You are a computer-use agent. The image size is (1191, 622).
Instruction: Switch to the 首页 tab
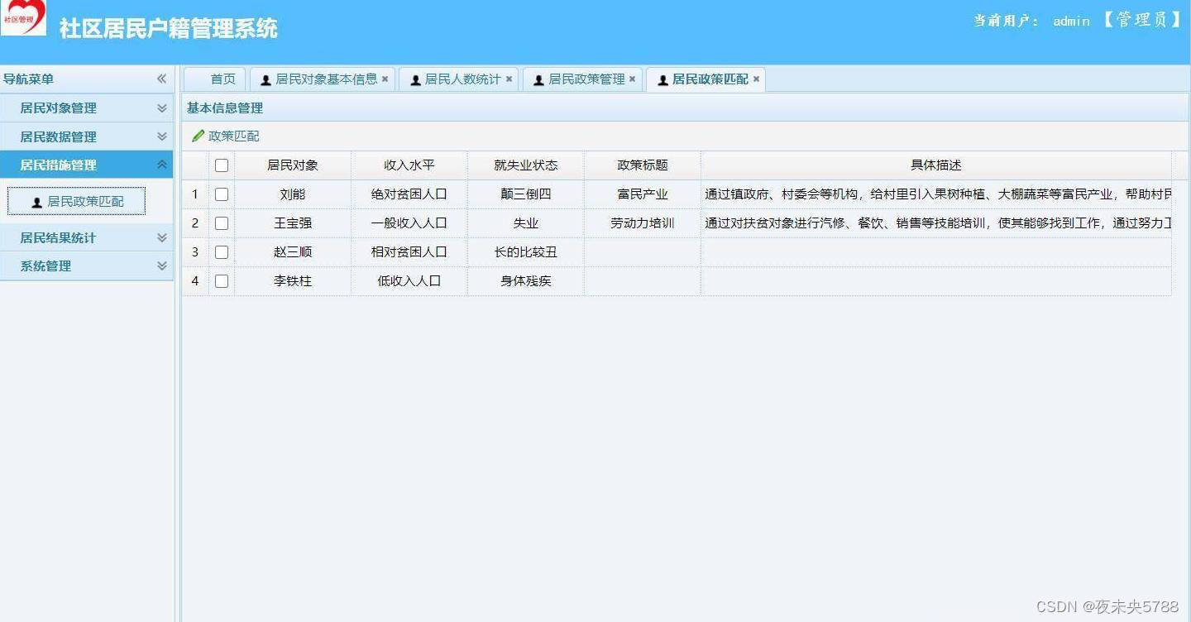215,79
